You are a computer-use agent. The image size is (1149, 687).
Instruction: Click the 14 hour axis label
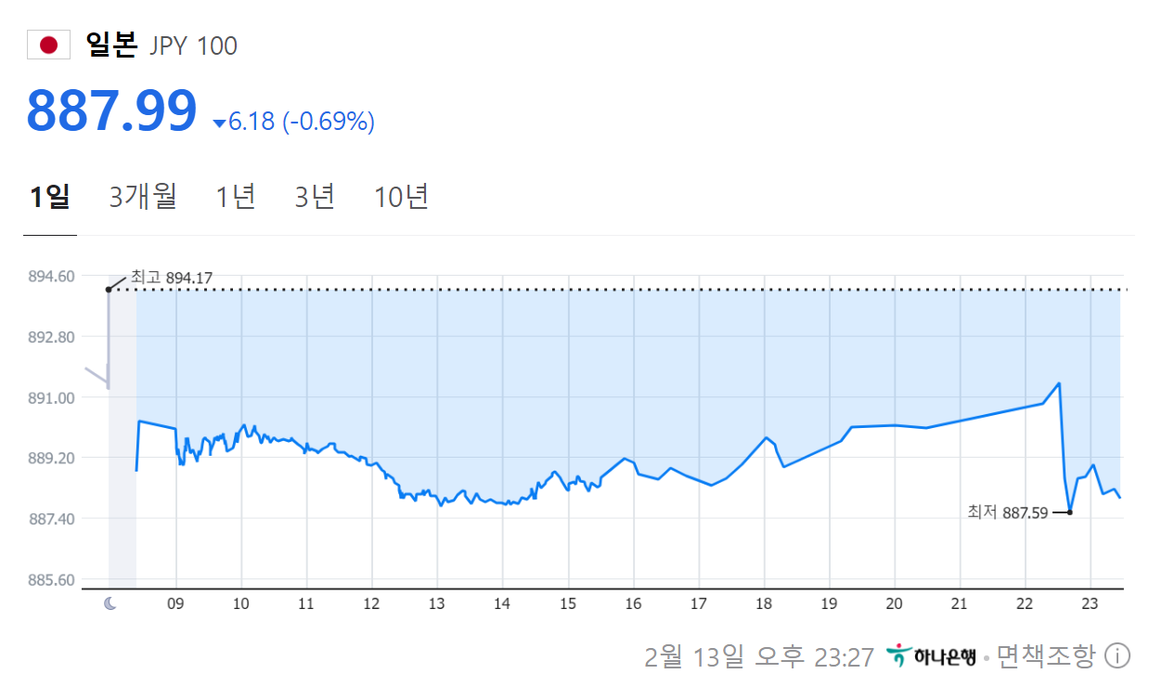[502, 604]
